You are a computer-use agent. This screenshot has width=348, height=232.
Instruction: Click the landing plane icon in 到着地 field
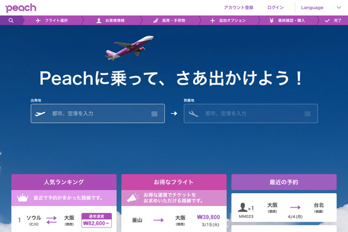point(193,114)
